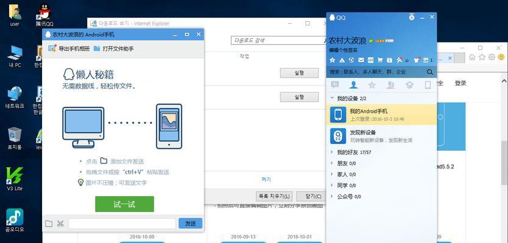This screenshot has width=508, height=243.
Task: Click 编辑个性签名 under the username
Action: point(343,50)
